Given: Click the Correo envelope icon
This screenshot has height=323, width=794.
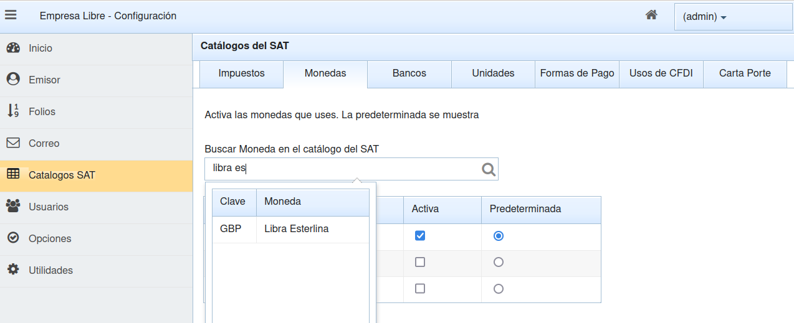Looking at the screenshot, I should click(13, 143).
